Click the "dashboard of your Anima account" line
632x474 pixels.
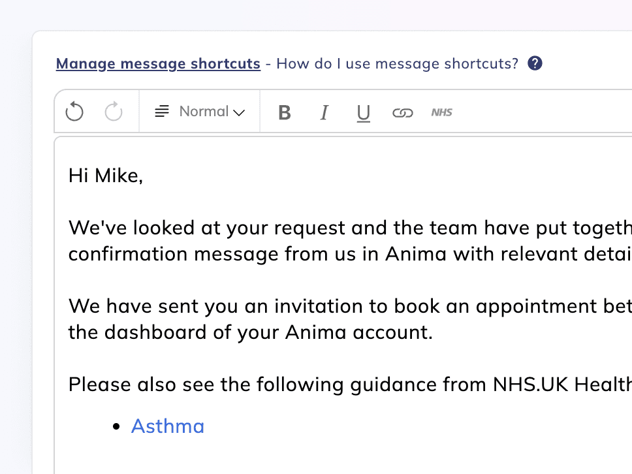[251, 332]
